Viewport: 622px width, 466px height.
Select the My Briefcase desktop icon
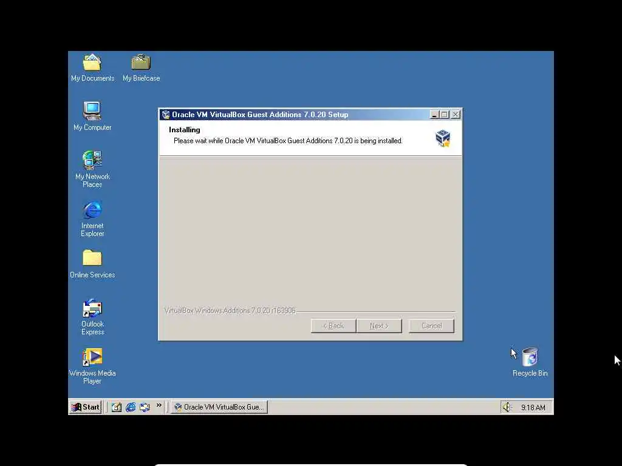(x=141, y=68)
